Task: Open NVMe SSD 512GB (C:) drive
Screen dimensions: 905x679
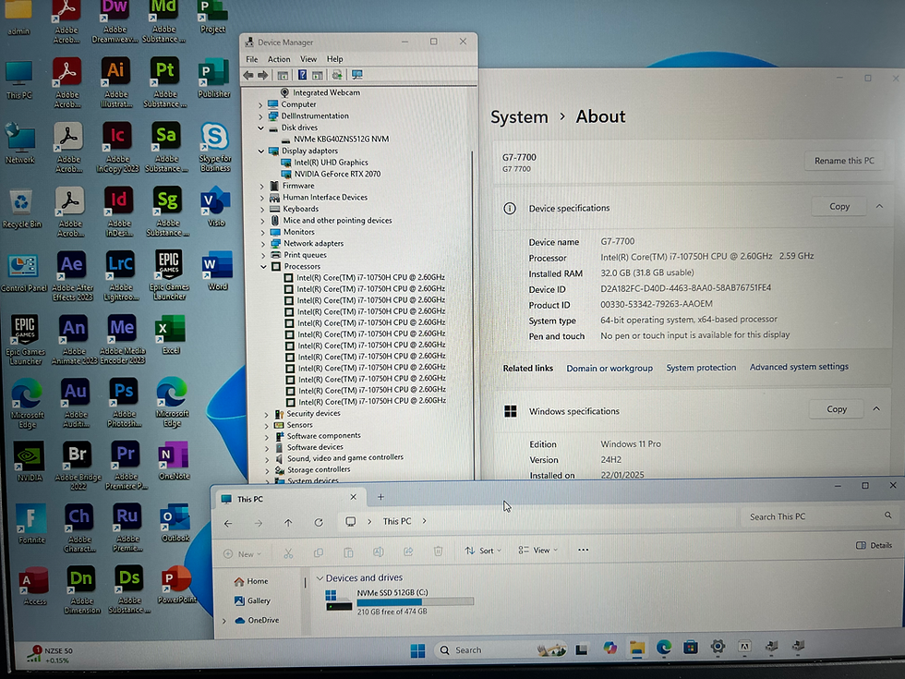Action: [399, 601]
